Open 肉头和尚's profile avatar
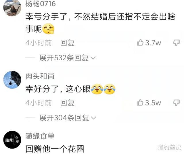Viewport: 184px width, 154px height. pyautogui.click(x=12, y=80)
